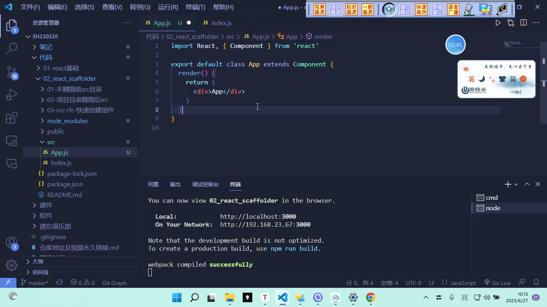Click the split editor icon
This screenshot has height=307, width=547.
click(523, 23)
